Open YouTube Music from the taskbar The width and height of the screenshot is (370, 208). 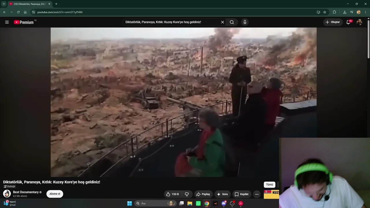click(240, 203)
